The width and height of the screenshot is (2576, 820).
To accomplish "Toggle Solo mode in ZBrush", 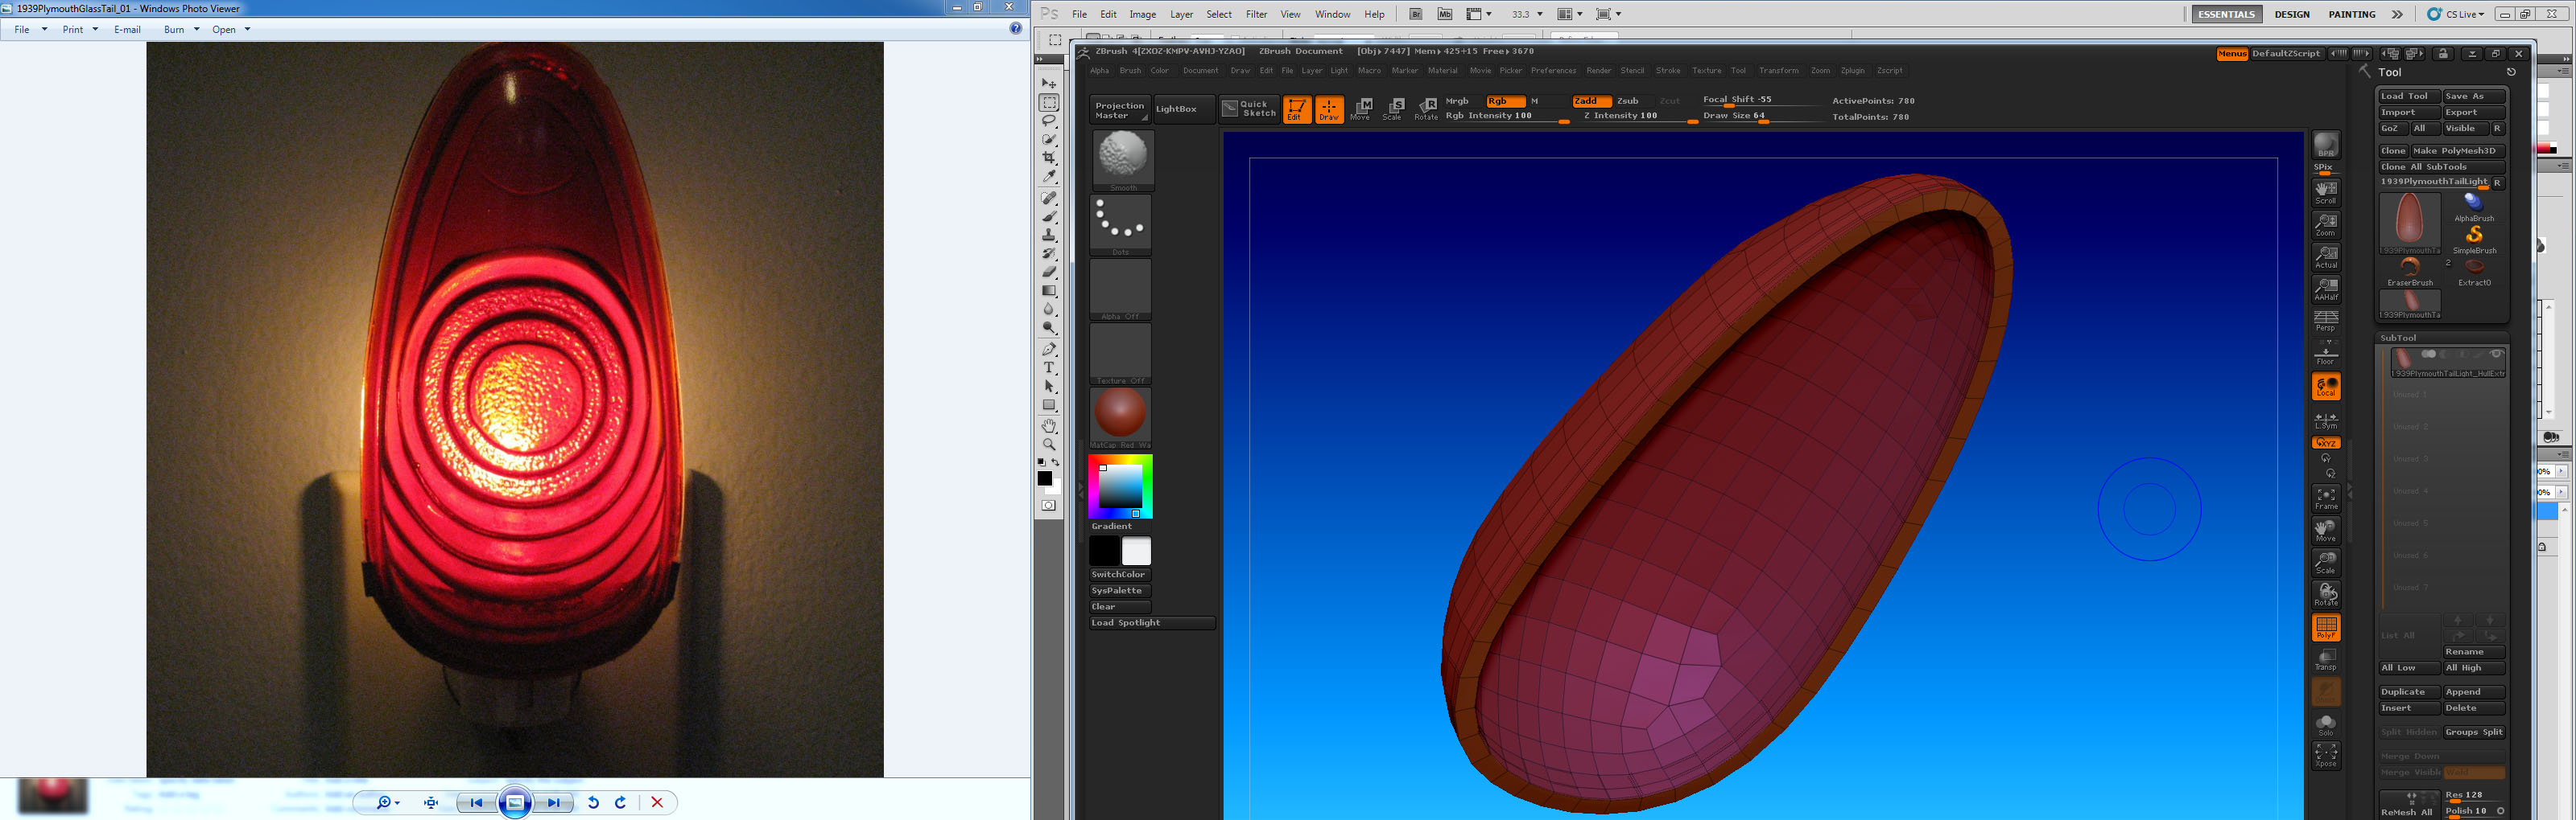I will 2326,724.
